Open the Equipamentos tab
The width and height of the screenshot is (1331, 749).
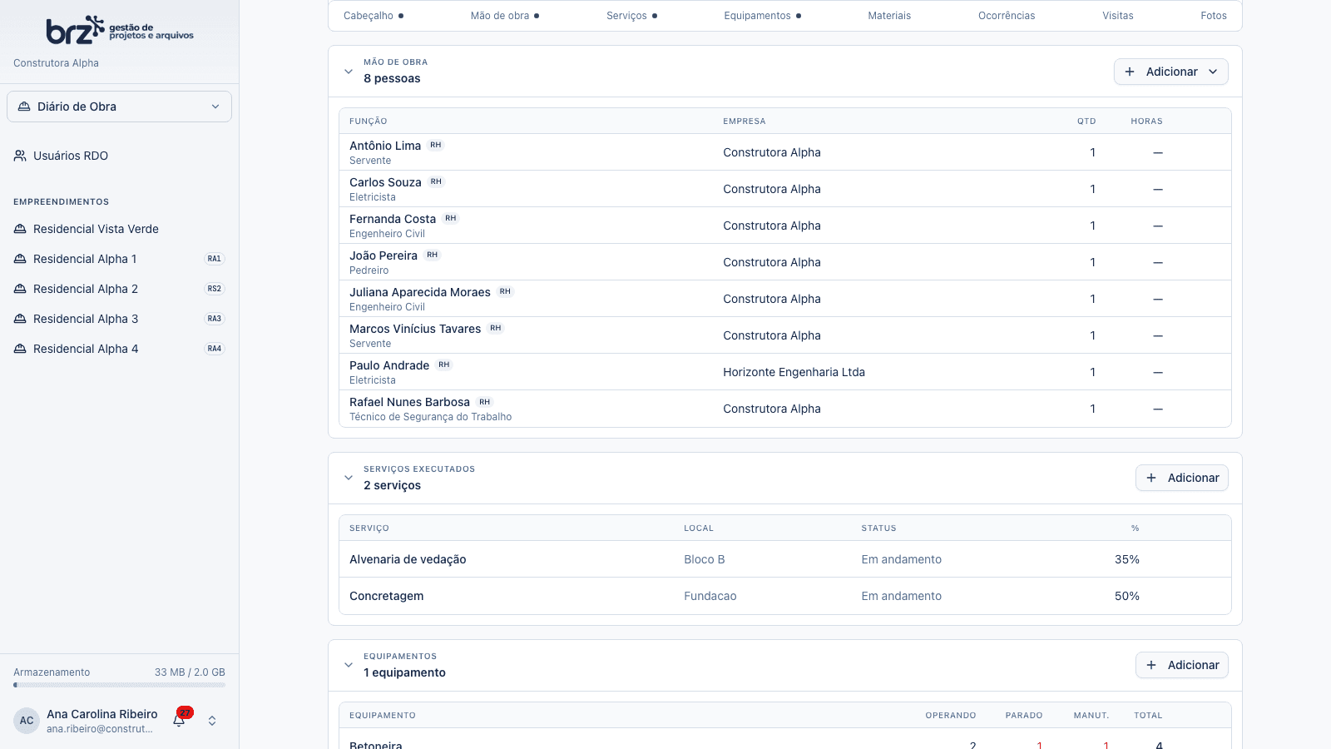762,16
